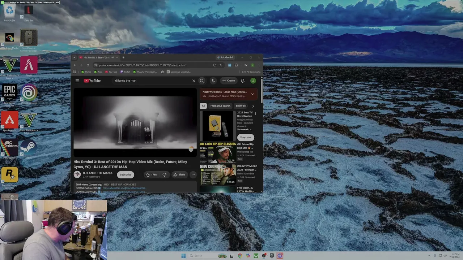This screenshot has width=463, height=260.
Task: Open the 90s & 00s Hip-Hop Classics thumbnail
Action: [x=217, y=152]
